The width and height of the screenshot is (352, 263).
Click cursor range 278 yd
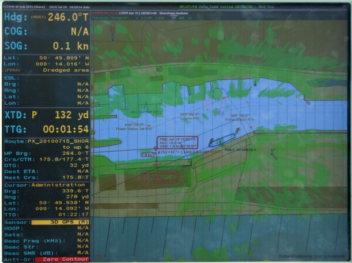tap(77, 197)
